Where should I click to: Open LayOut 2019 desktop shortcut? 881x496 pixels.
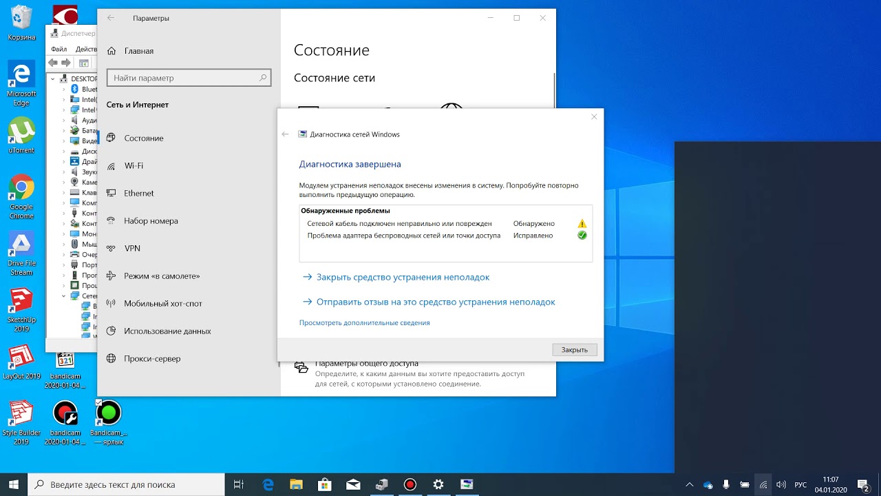(x=21, y=362)
